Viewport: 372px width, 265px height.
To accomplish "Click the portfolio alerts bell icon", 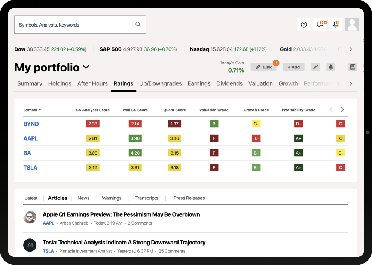I will click(331, 67).
